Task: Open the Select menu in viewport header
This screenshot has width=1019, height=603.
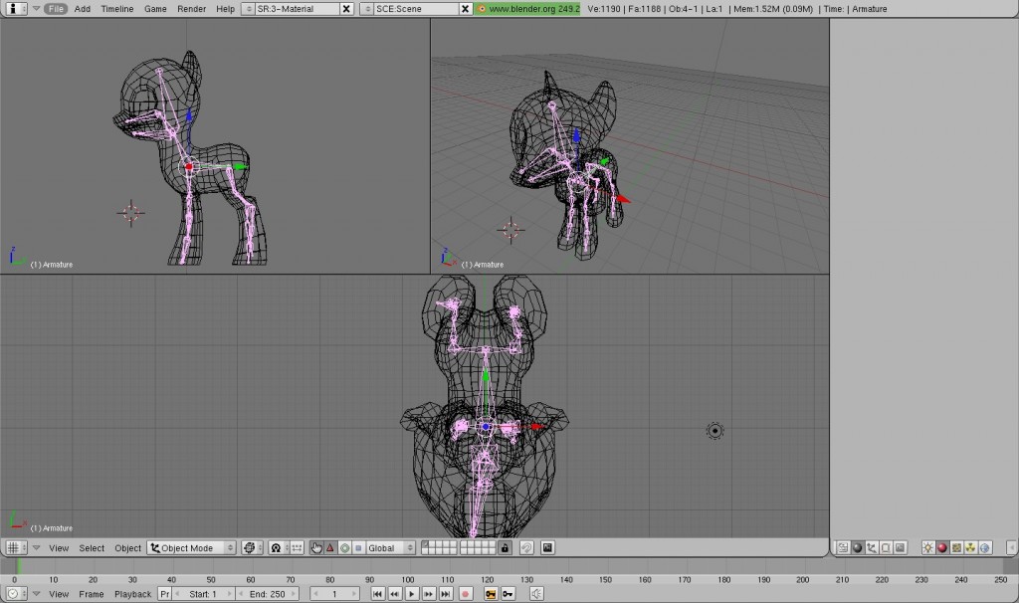Action: (x=93, y=547)
